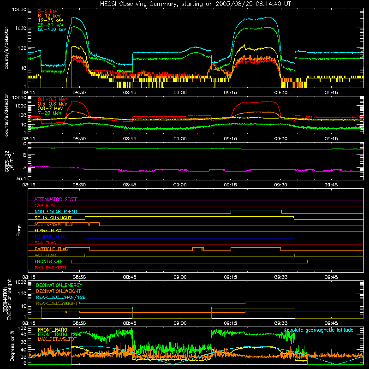Click the 50-100 keV peak near 08:30

(75, 18)
